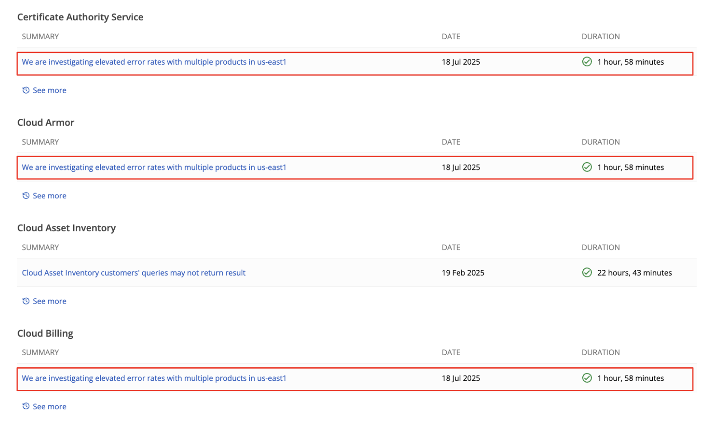Click resolved checkmark icon in Cloud Billing row
The width and height of the screenshot is (720, 422).
pyautogui.click(x=587, y=378)
